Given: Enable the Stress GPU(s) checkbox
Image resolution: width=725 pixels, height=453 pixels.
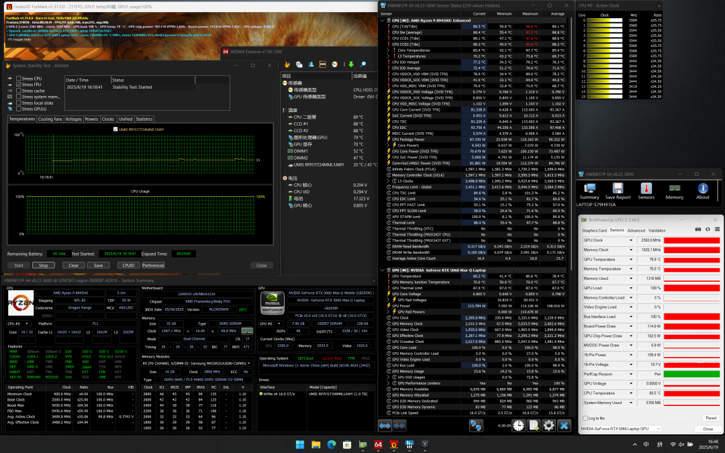Looking at the screenshot, I should coord(19,109).
